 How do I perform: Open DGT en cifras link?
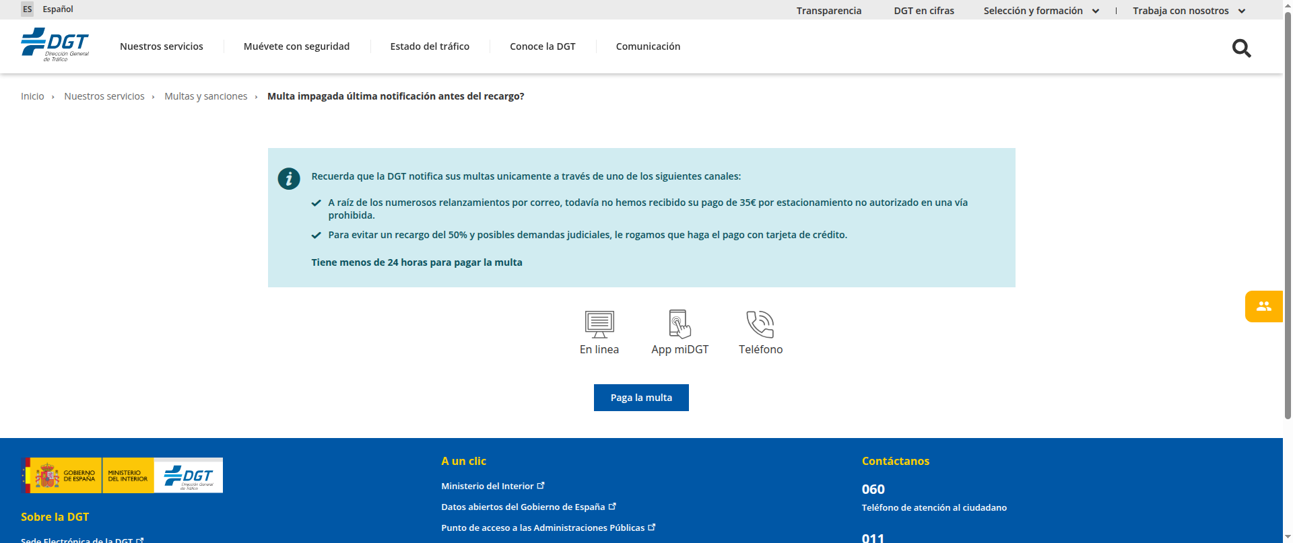[x=924, y=11]
